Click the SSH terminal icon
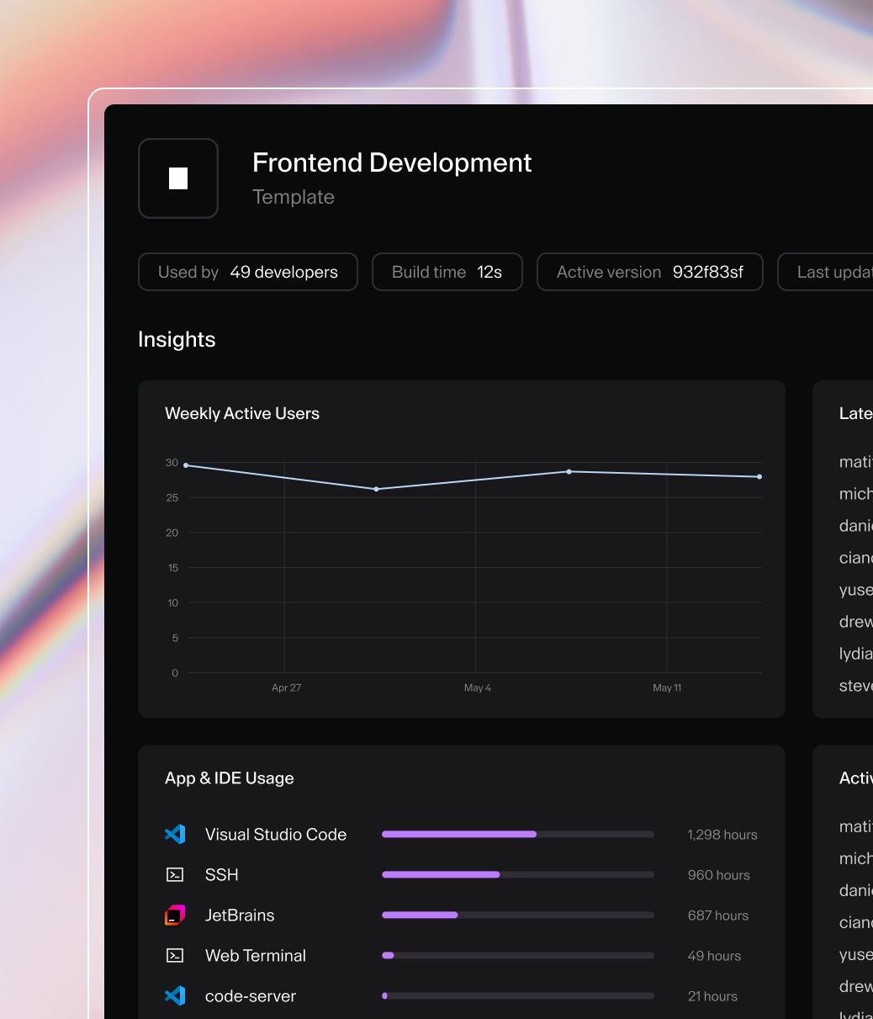 (x=175, y=874)
